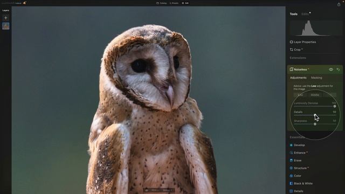345x194 pixels.
Task: Open the Presets tab
Action: coord(174,3)
